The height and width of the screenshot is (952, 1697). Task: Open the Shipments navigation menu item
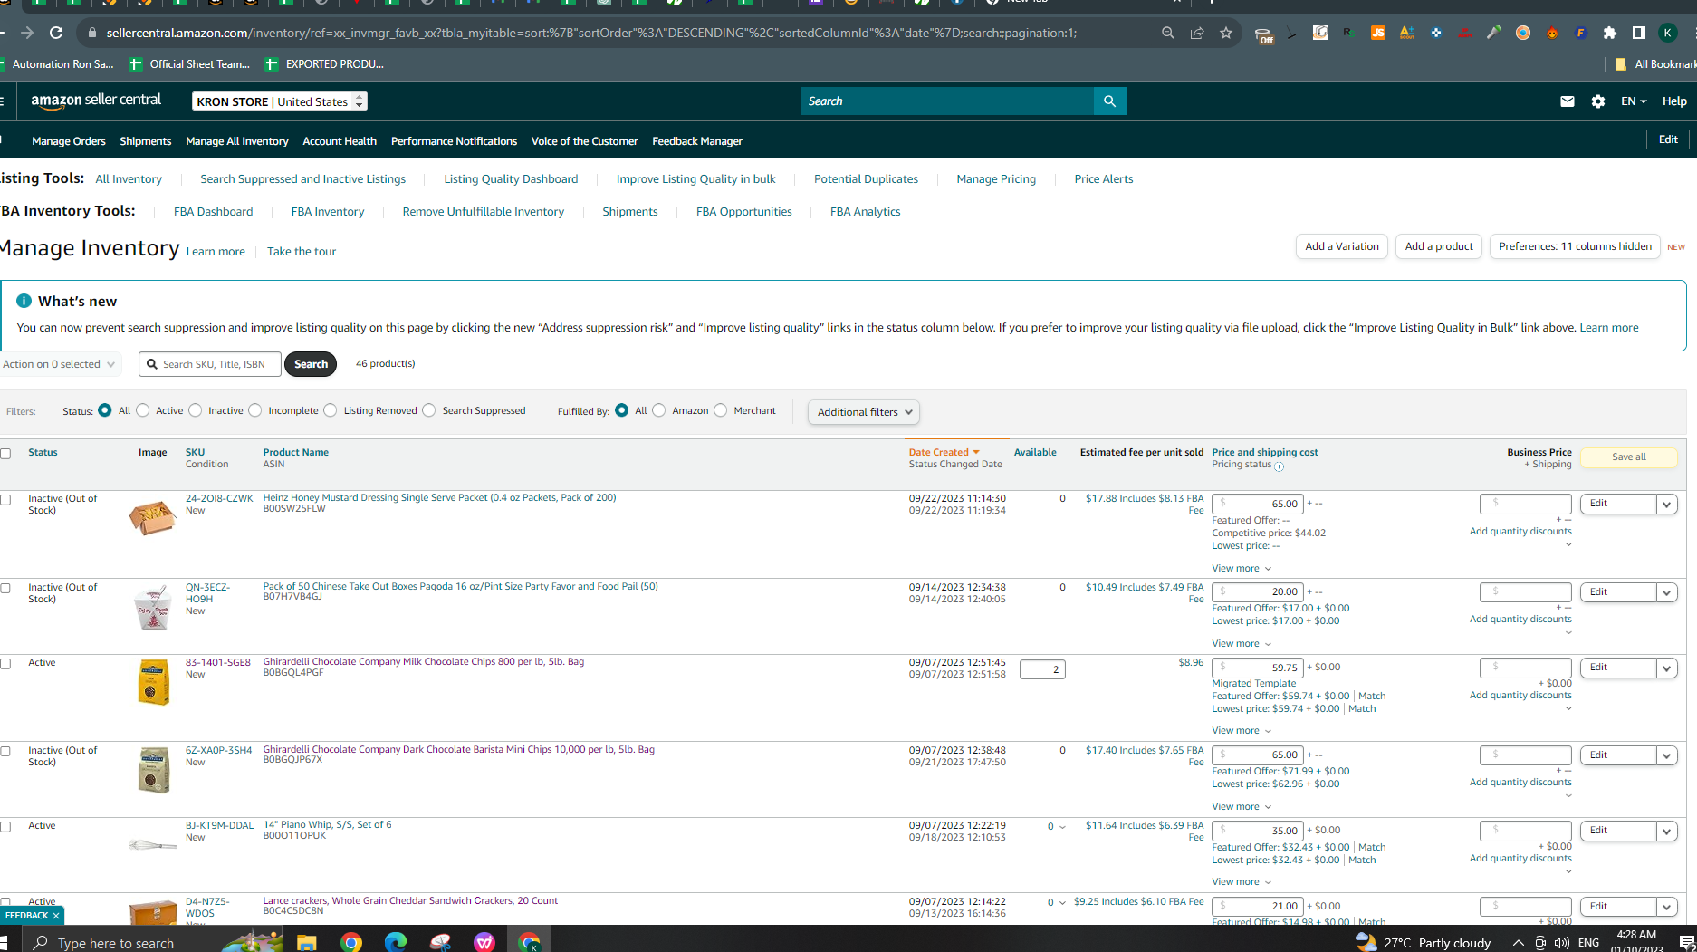tap(146, 141)
